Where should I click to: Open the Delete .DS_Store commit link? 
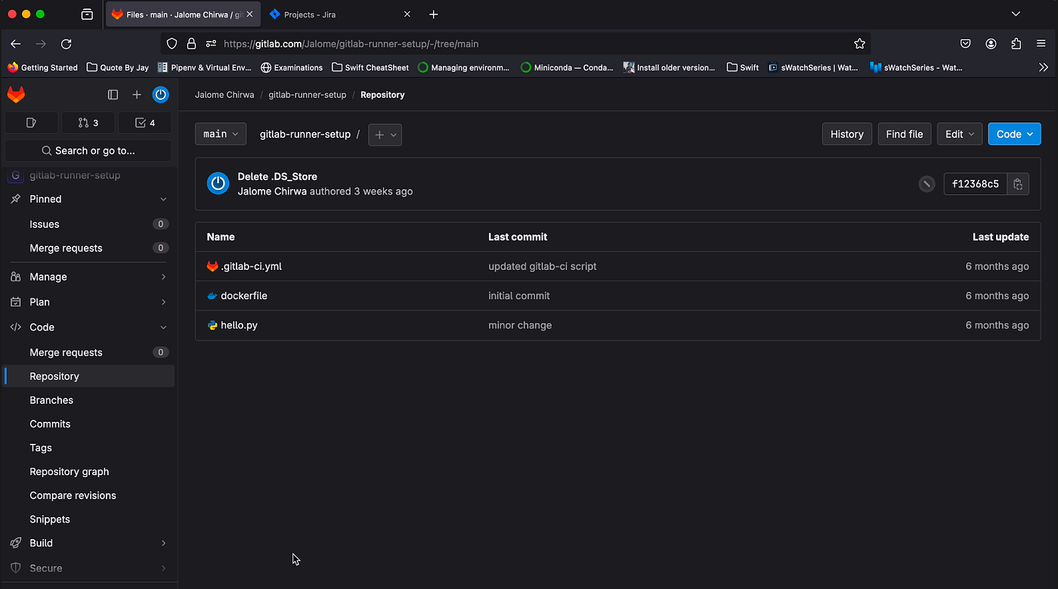pyautogui.click(x=277, y=176)
